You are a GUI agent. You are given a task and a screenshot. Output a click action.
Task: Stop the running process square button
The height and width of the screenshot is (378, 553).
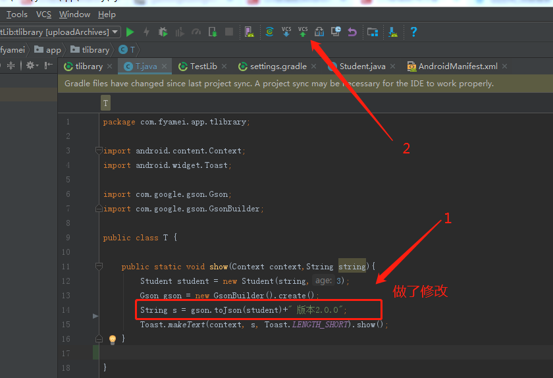pos(229,32)
